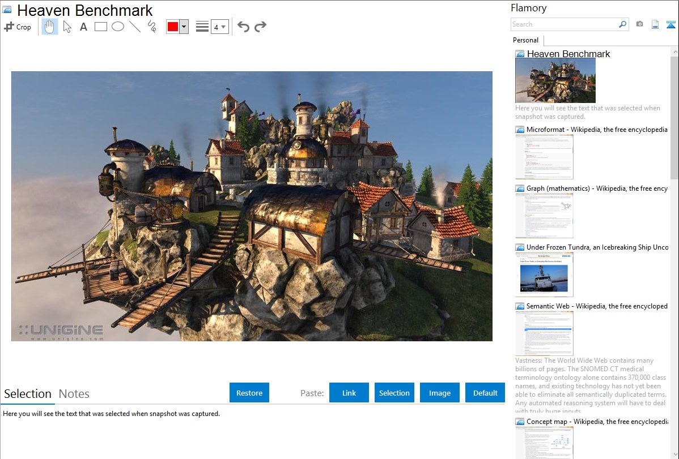This screenshot has width=679, height=459.
Task: Click the document page icon beside camera
Action: coord(655,24)
